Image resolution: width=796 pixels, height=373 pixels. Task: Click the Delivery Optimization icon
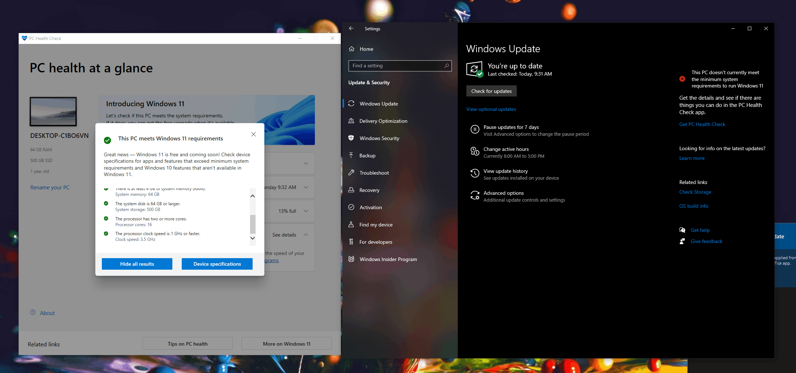point(351,121)
